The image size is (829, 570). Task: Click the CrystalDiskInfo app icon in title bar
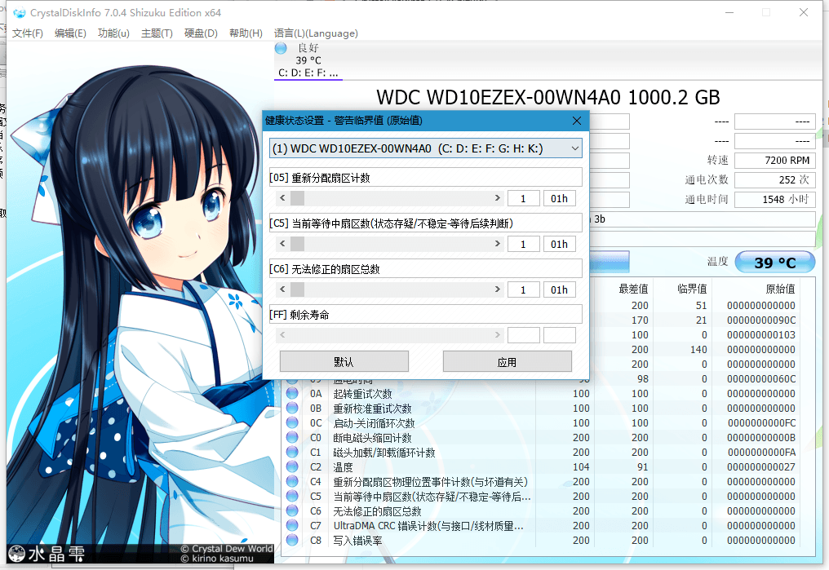pos(19,13)
